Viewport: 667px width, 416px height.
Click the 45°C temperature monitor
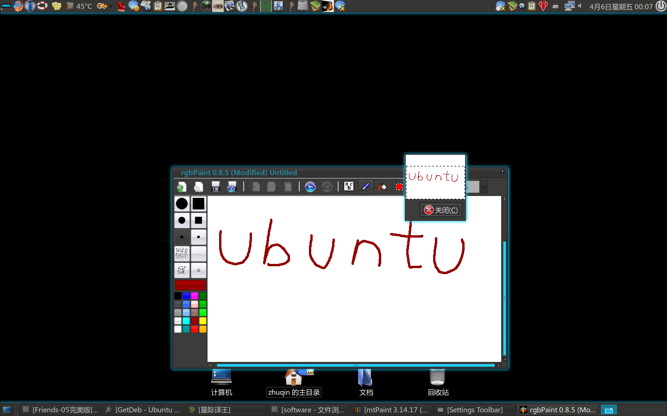point(80,6)
